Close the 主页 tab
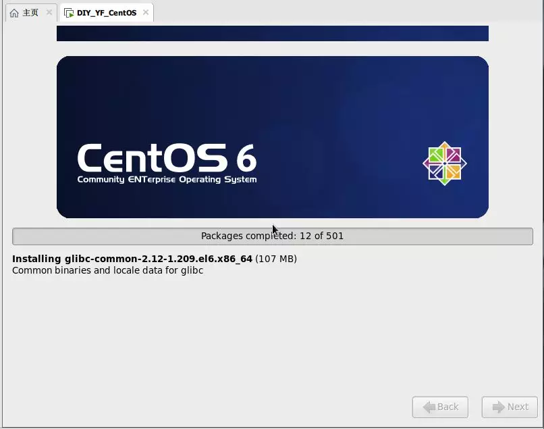 click(49, 13)
